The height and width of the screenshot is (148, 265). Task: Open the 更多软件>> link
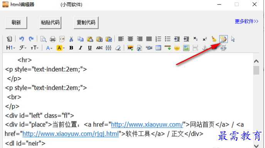point(246,22)
